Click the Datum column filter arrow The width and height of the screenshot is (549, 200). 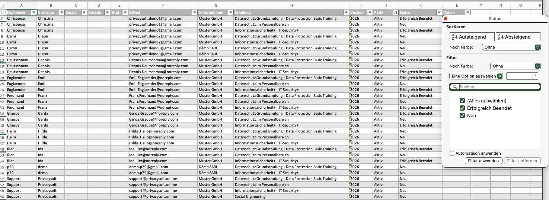(x=468, y=13)
